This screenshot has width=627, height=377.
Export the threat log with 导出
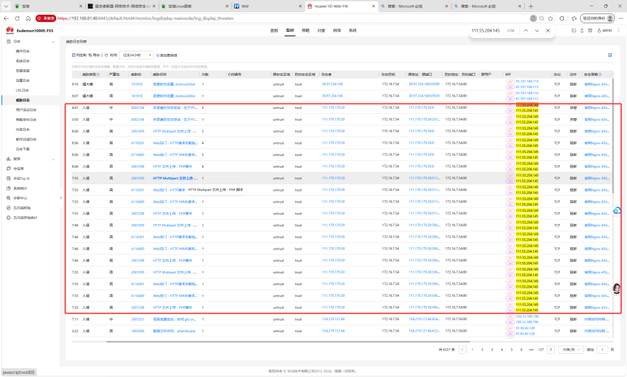point(94,55)
